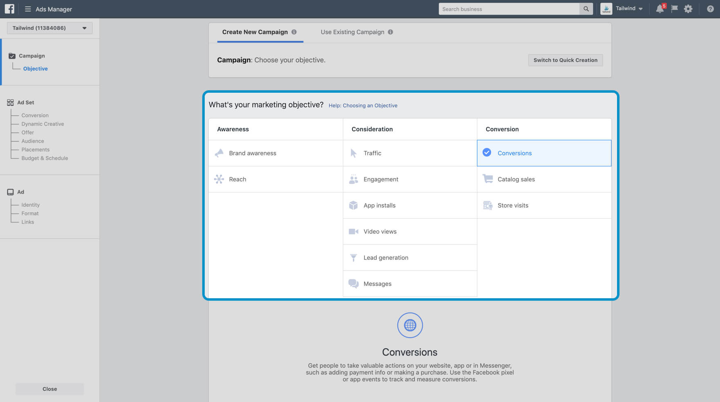Click info icon beside Create New Campaign
This screenshot has height=402, width=720.
point(294,32)
